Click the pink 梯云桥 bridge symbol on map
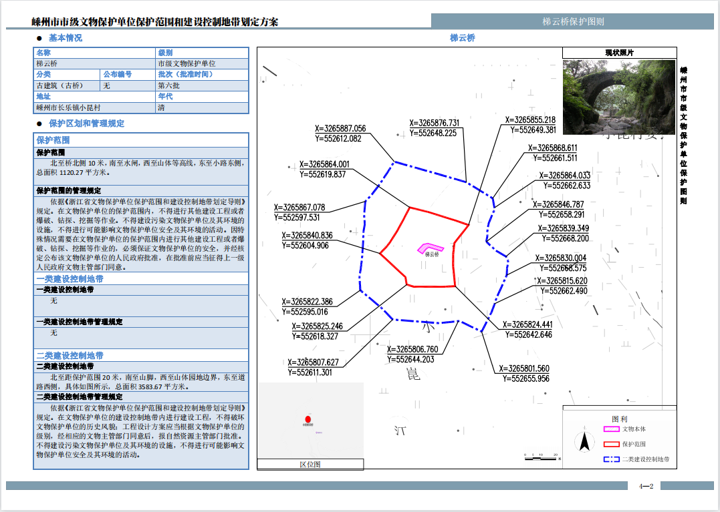 coord(431,248)
